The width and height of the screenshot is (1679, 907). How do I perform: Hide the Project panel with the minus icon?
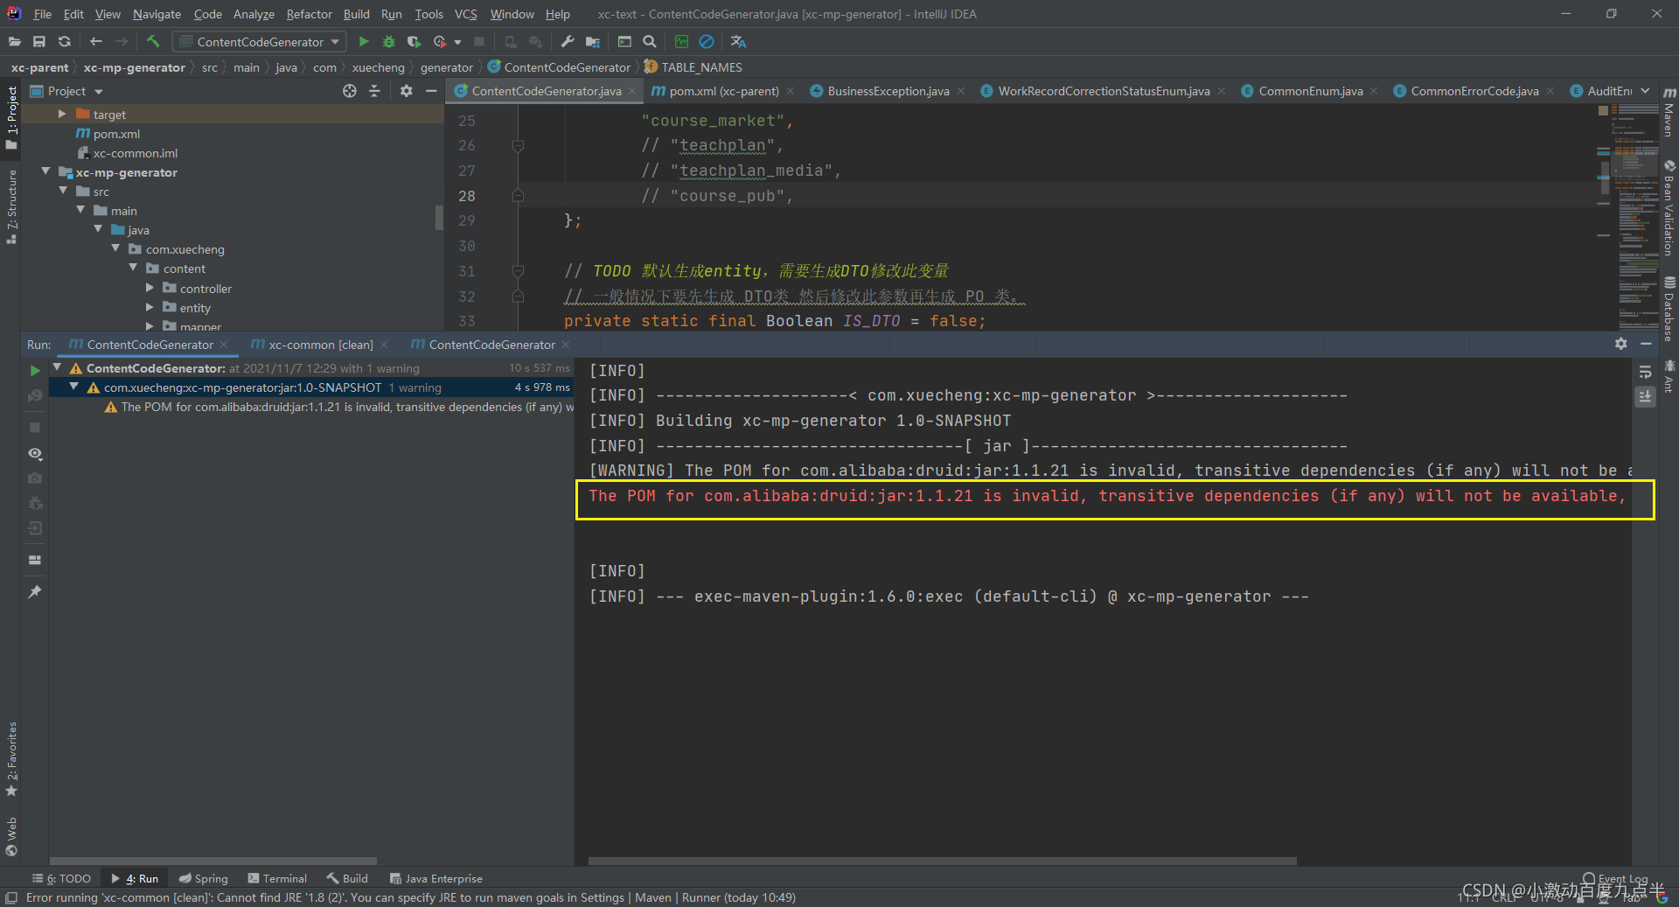pyautogui.click(x=431, y=91)
